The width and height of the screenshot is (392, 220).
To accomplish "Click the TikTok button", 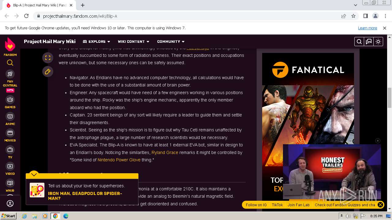I will (277, 205).
